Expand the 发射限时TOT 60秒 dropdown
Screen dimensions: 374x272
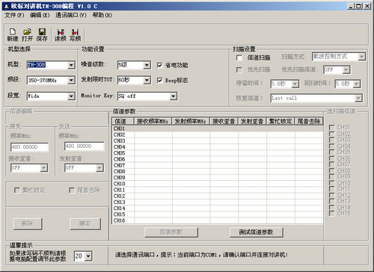147,80
